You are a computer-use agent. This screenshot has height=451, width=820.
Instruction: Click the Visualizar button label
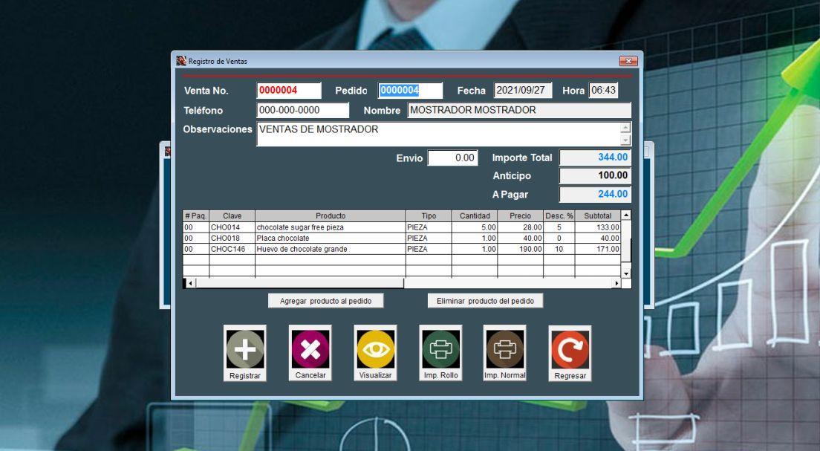click(376, 375)
